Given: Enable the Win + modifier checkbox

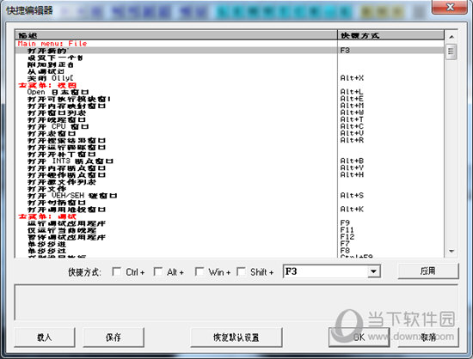Looking at the screenshot, I should click(200, 271).
